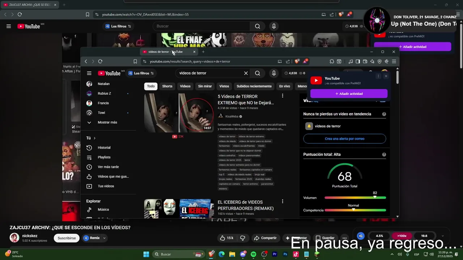Open PreMiD popup three-dot options

[x=378, y=76]
